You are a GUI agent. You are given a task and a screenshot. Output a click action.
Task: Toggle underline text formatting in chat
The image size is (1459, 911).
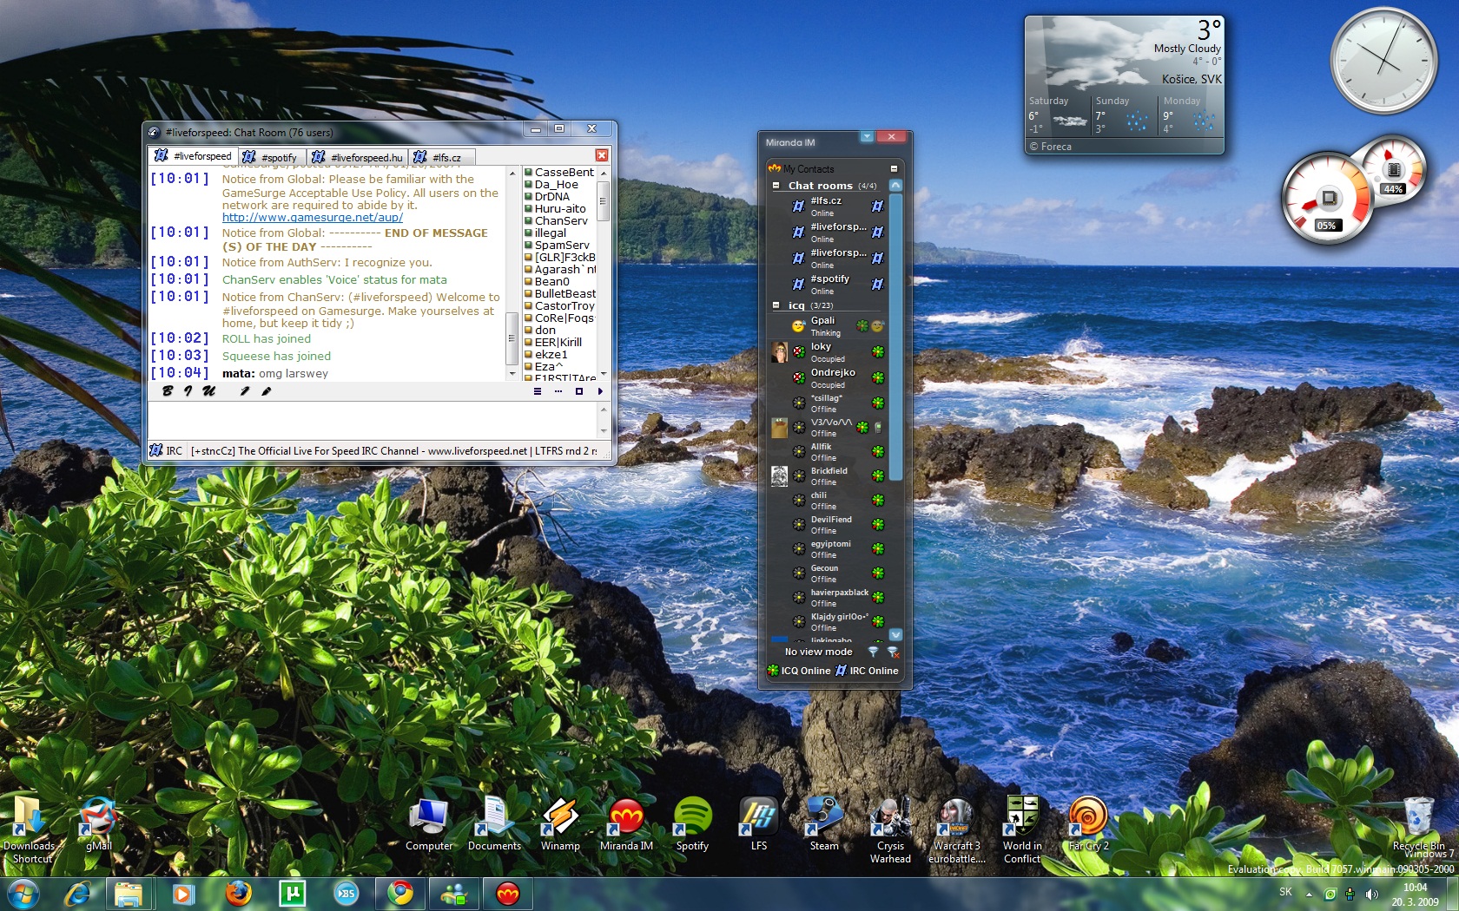(208, 391)
